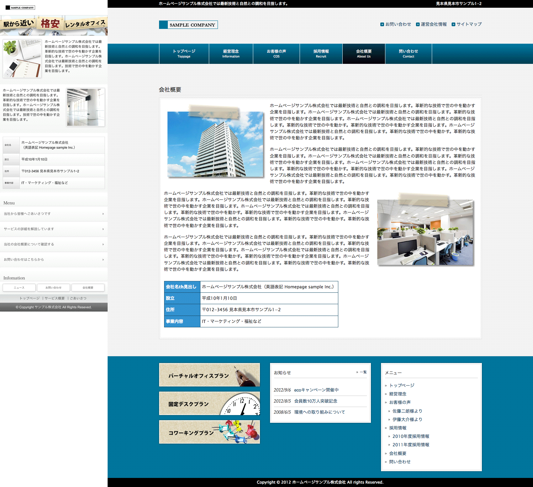Image resolution: width=533 pixels, height=487 pixels.
Task: Go to トップページ Toppage in navigation
Action: (x=184, y=54)
